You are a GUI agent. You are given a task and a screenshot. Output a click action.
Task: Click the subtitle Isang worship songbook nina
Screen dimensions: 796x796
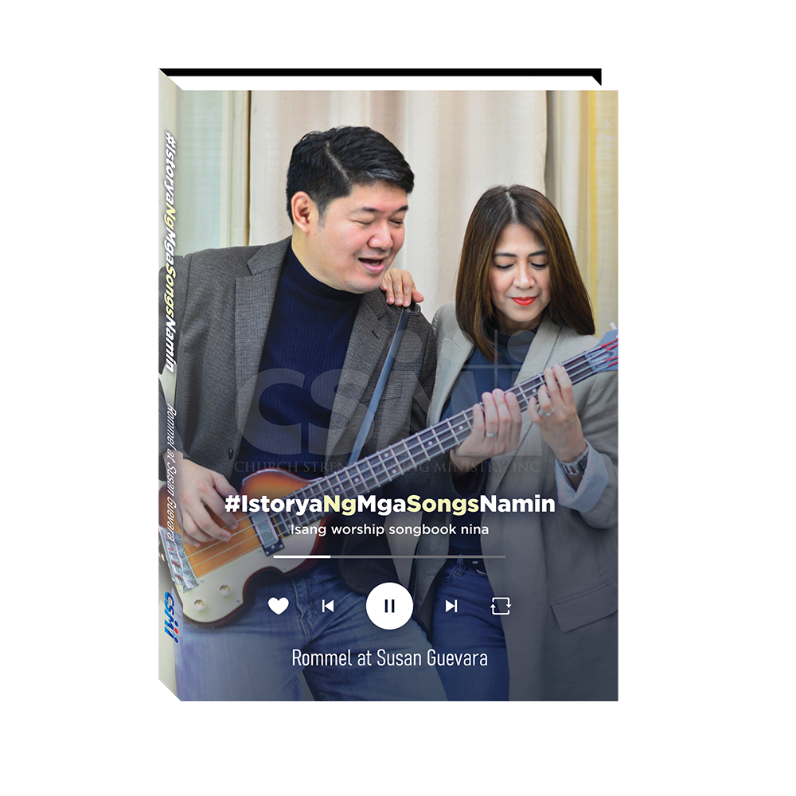(389, 530)
